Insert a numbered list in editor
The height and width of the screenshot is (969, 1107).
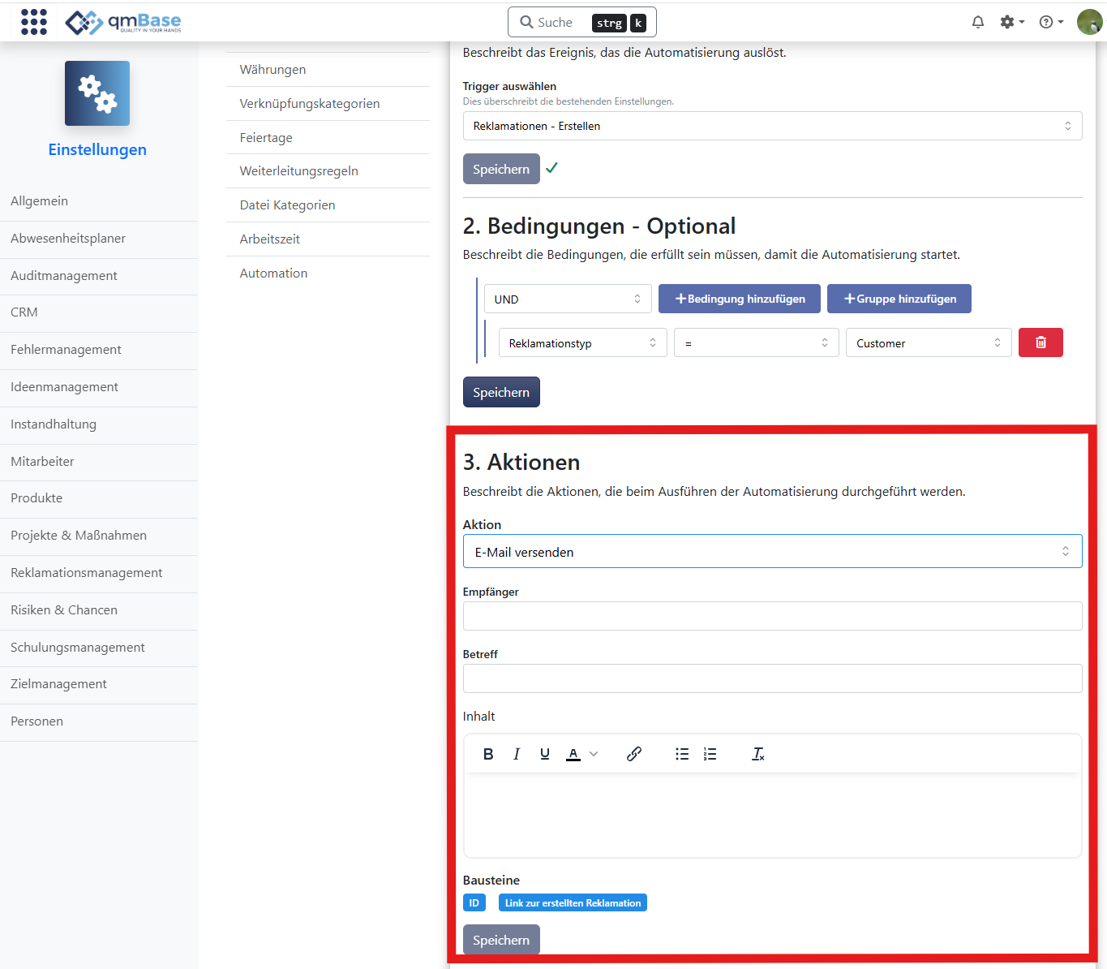point(710,754)
